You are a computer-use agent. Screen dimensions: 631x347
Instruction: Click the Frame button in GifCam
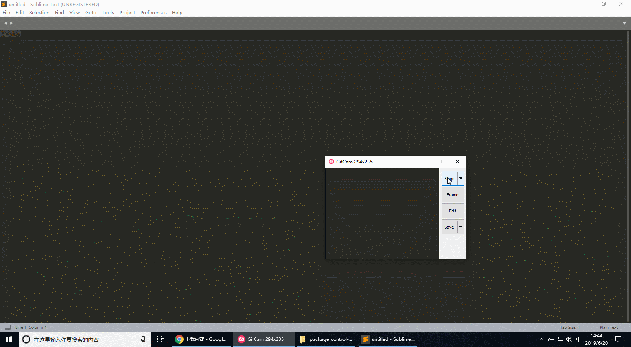[453, 195]
